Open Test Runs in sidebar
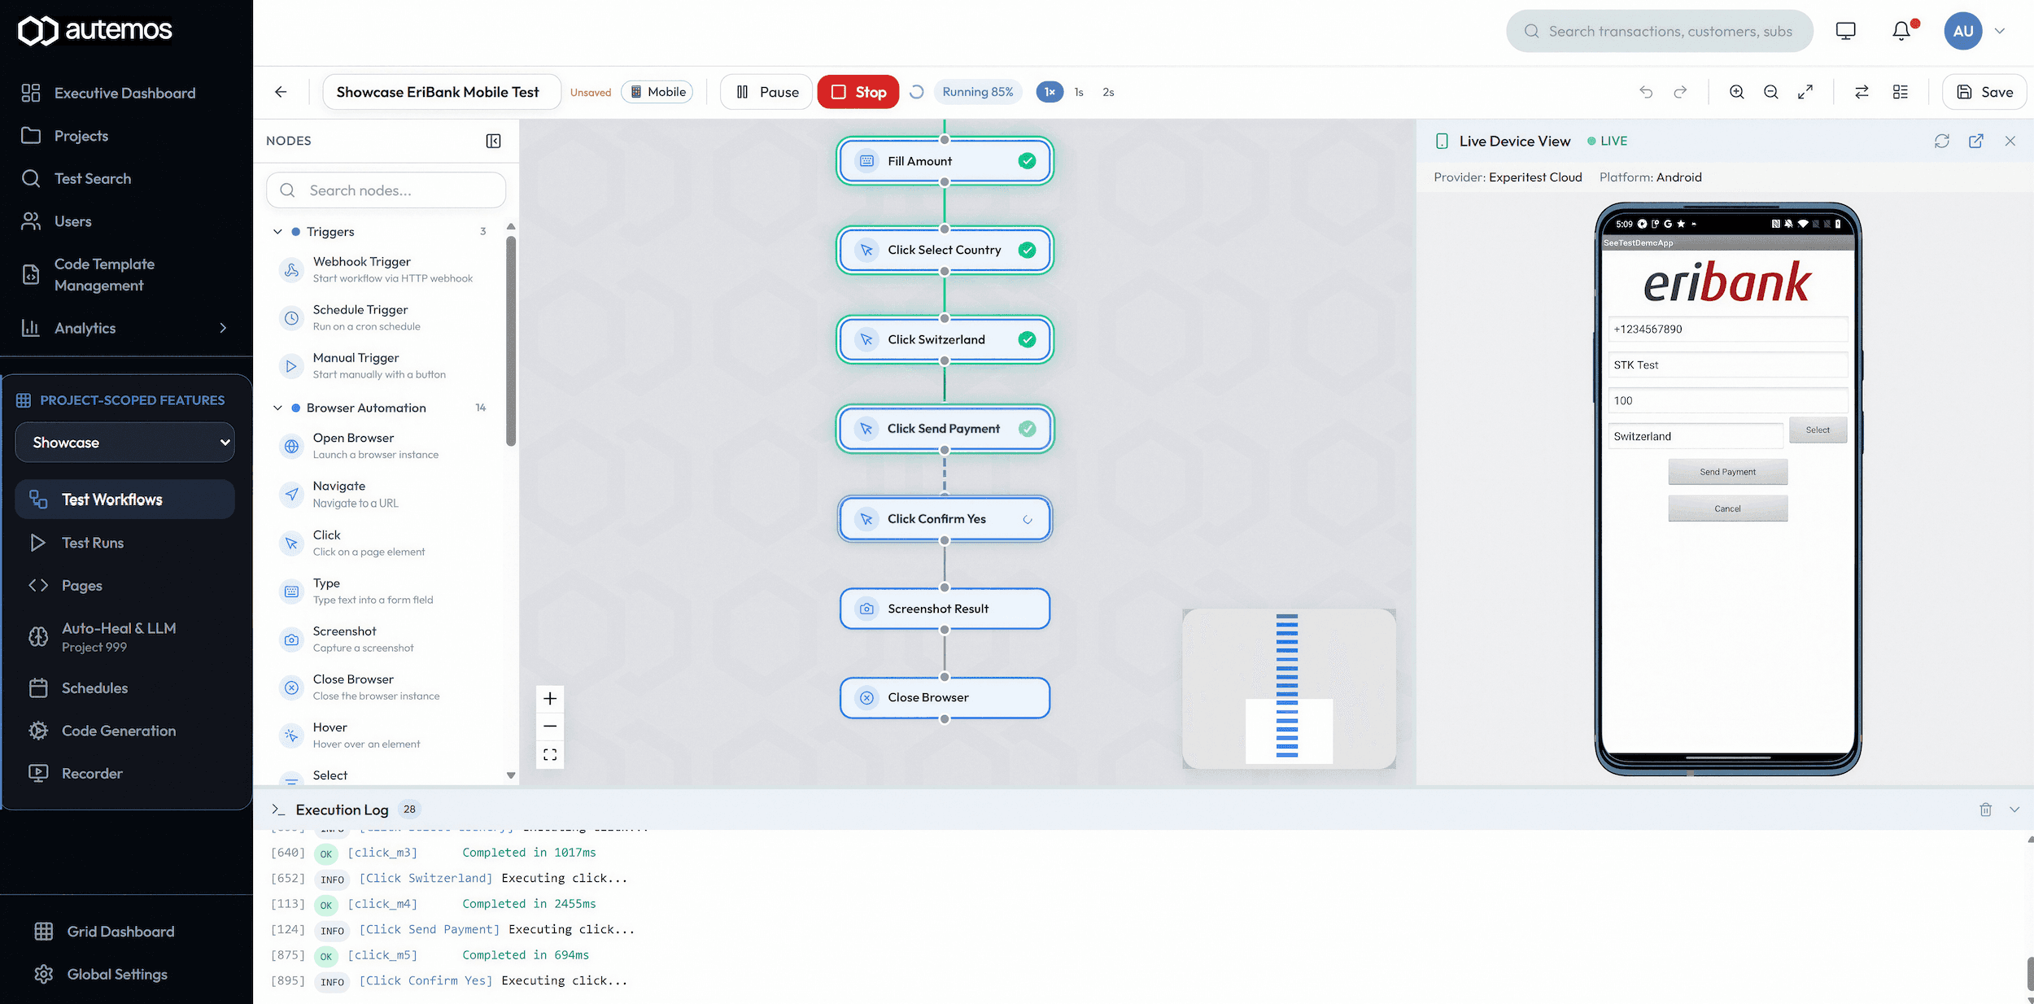2034x1004 pixels. point(93,543)
